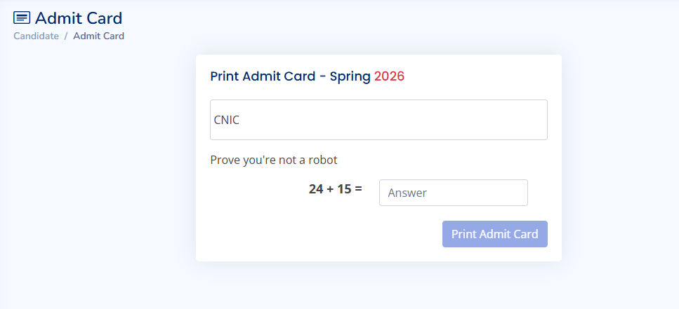Click the plus sign in captcha question
Viewport: 679px width, 309px height.
(x=330, y=189)
